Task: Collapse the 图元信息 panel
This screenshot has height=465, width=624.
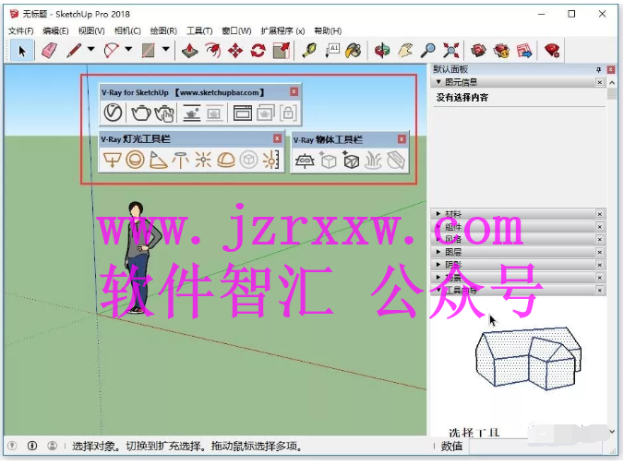Action: [438, 82]
